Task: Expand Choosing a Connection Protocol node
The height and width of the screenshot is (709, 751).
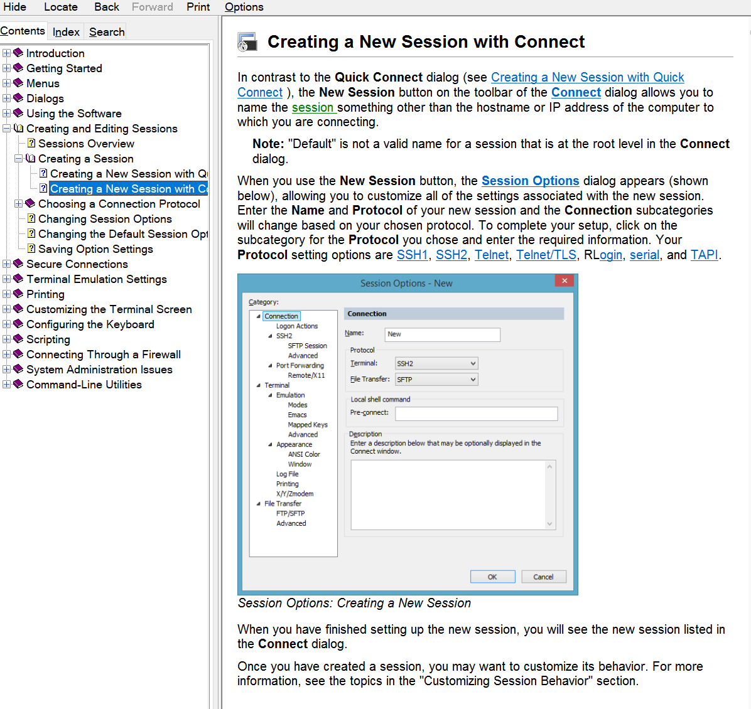Action: 18,203
